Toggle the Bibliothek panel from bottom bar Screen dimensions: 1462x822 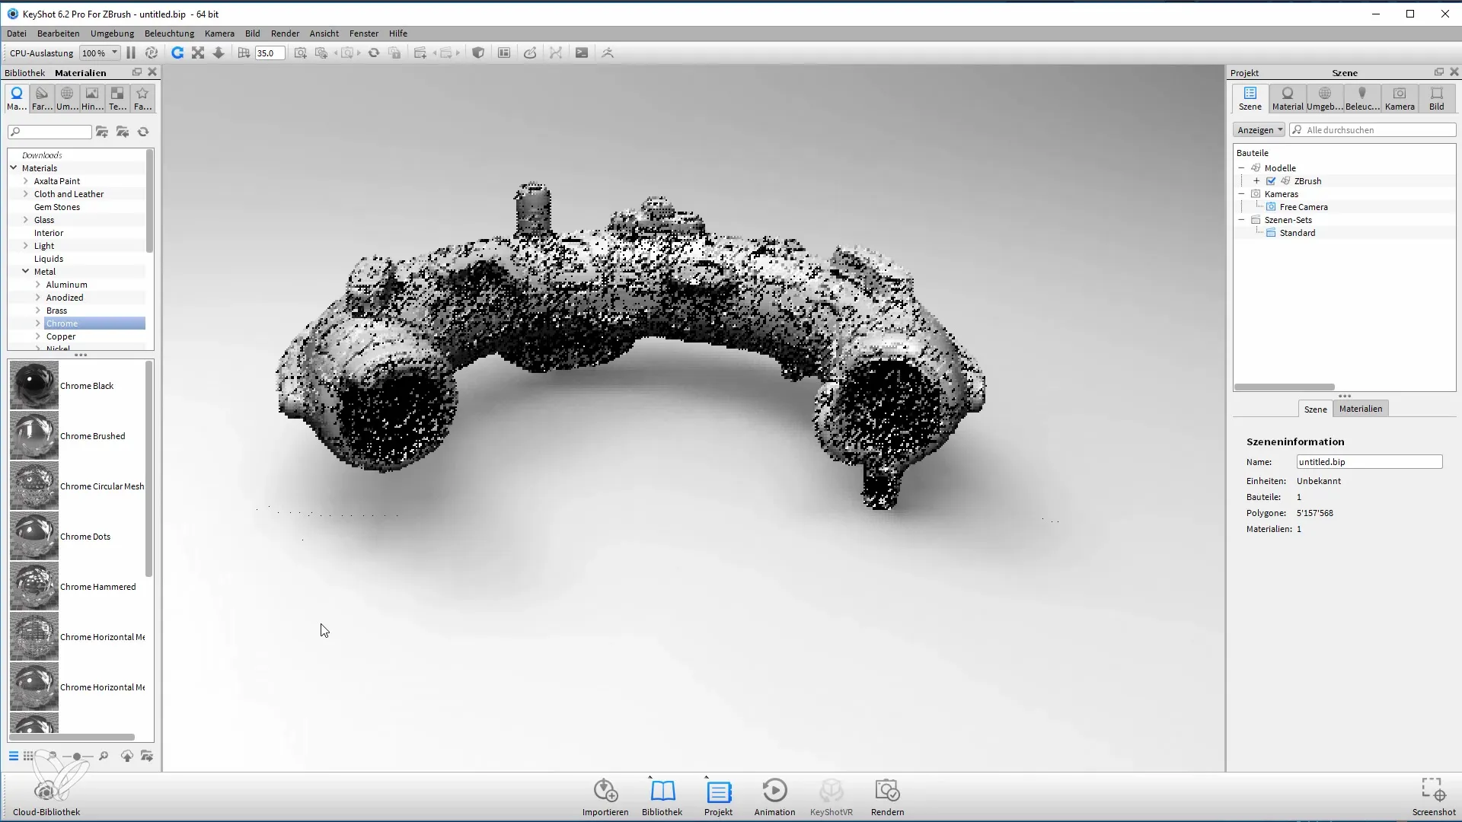[662, 797]
